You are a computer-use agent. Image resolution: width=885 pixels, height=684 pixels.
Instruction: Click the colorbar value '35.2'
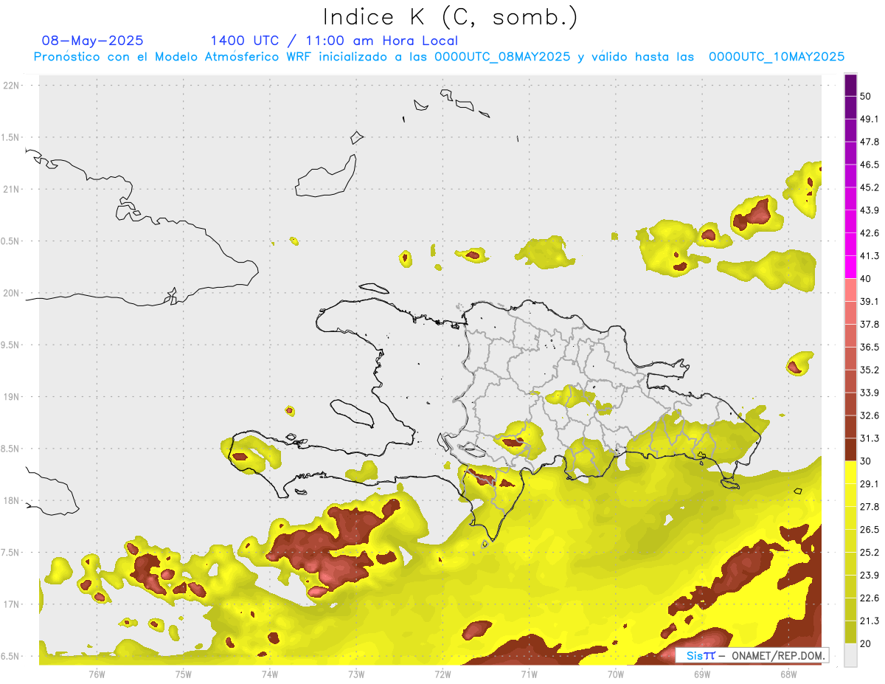(870, 370)
